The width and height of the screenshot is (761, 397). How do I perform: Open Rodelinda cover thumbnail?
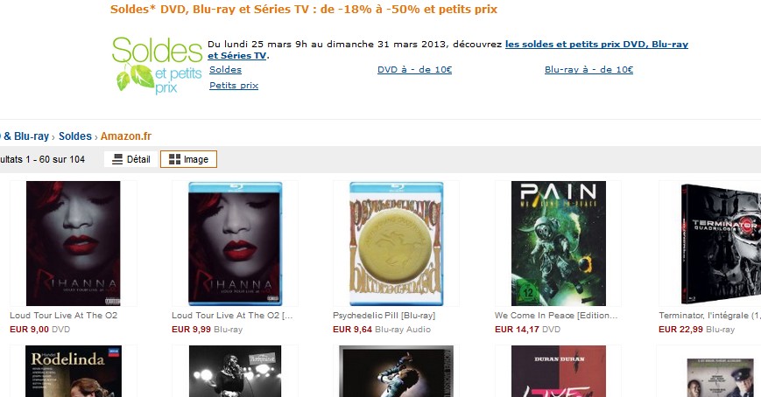click(x=74, y=372)
